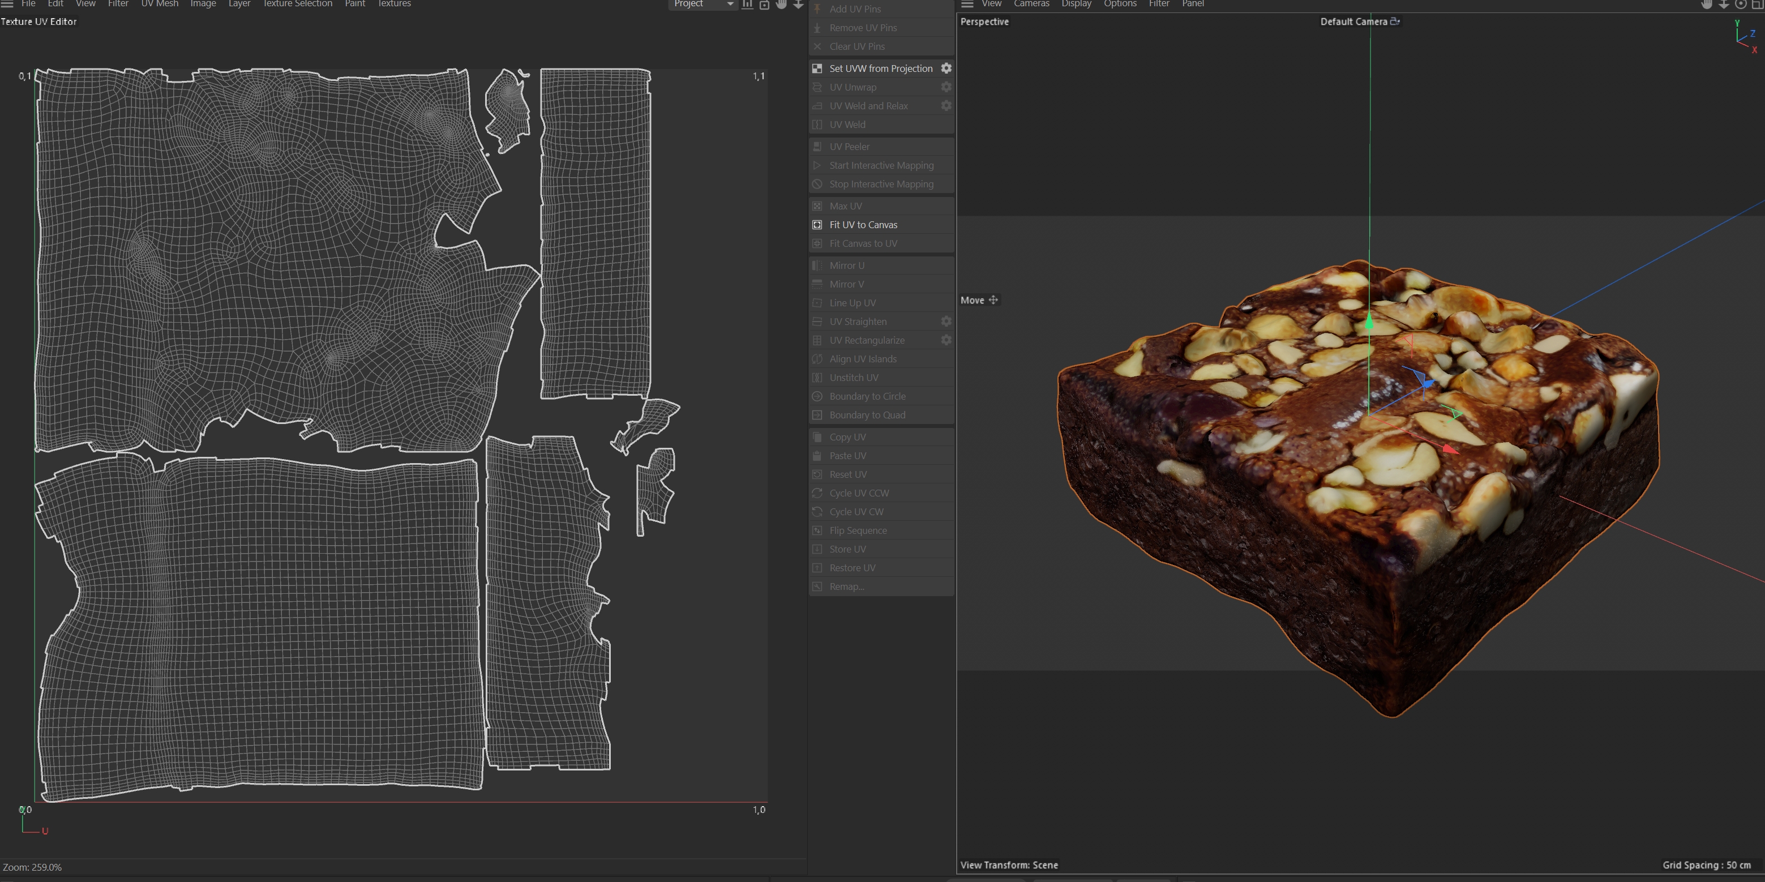1765x882 pixels.
Task: Click the Move tool crosshair indicator
Action: tap(993, 300)
